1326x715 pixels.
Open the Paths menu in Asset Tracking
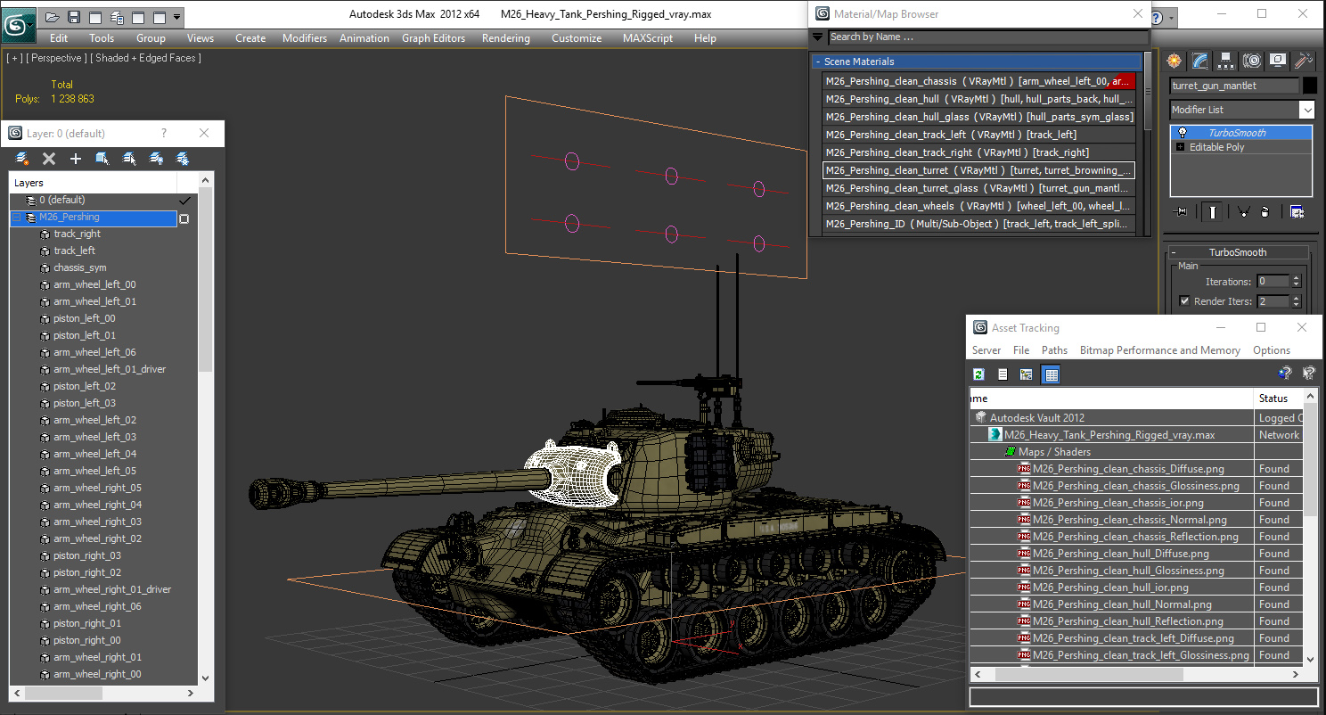coord(1054,350)
